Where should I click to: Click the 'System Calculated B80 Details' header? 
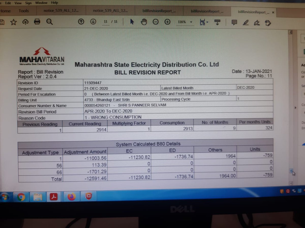148,144
